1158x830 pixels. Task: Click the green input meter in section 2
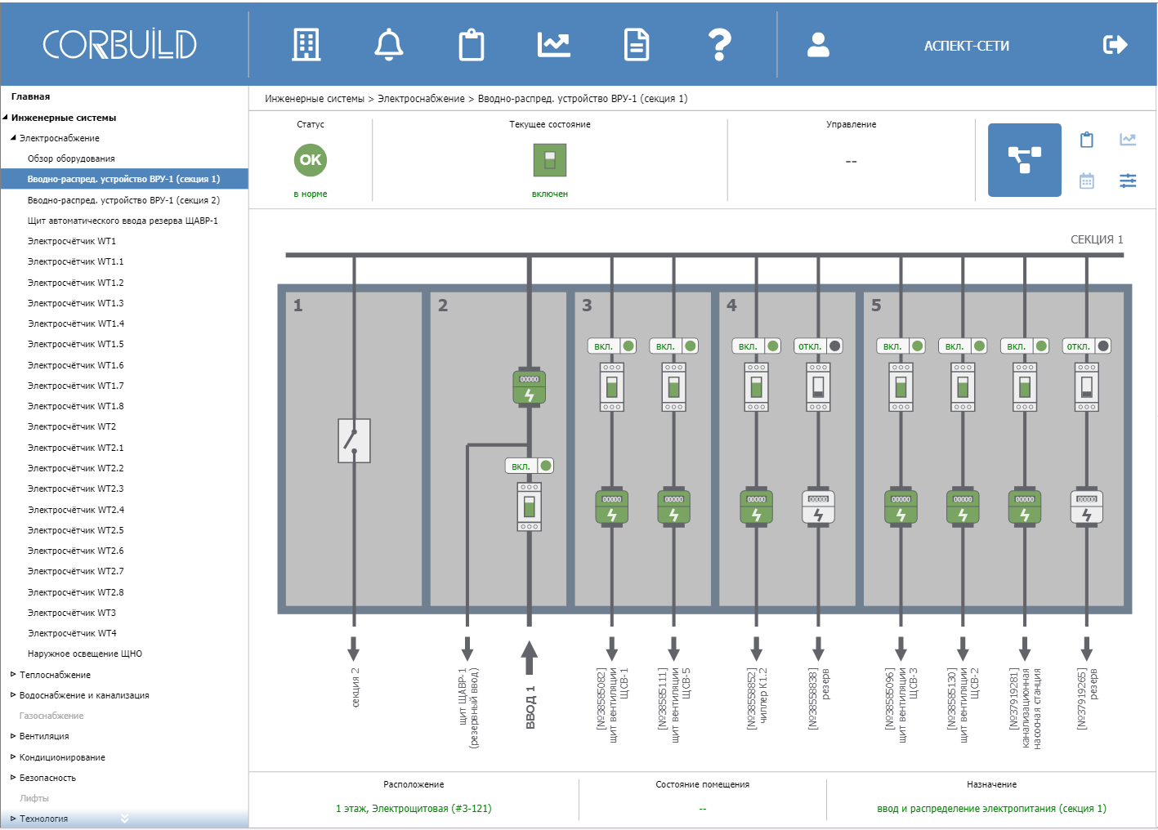tap(530, 387)
